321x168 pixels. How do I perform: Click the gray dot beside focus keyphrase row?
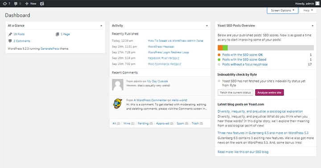coord(219,65)
